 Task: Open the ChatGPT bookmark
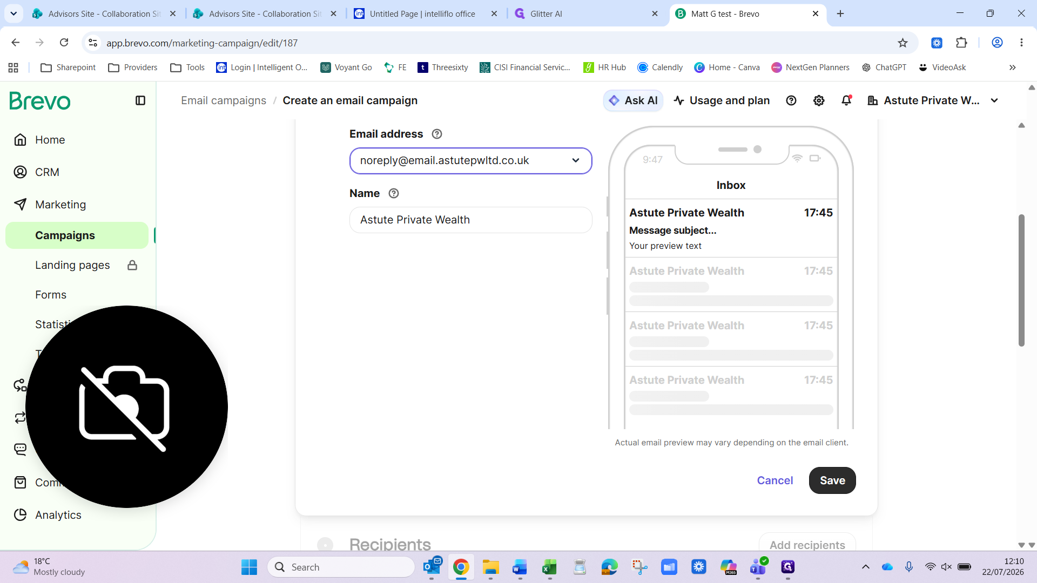click(884, 67)
